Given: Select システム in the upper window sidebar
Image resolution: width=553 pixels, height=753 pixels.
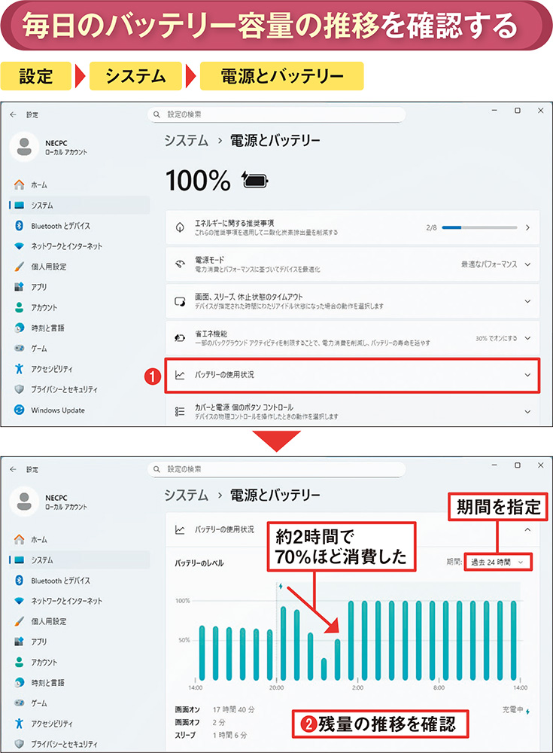Looking at the screenshot, I should click(79, 205).
